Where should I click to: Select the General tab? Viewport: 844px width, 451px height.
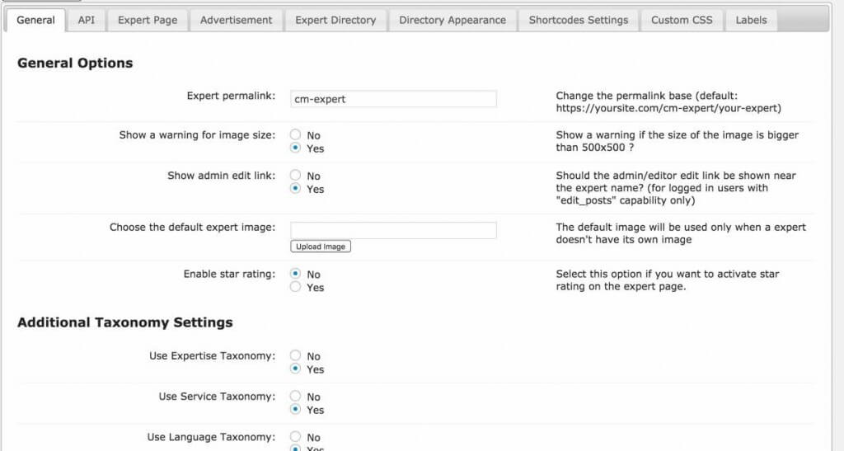(35, 20)
